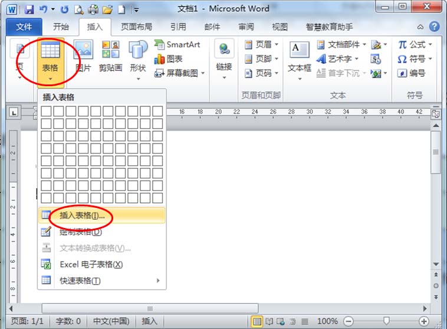447x329 pixels.
Task: Click the 图片 (Picture) insert icon
Action: coord(83,56)
